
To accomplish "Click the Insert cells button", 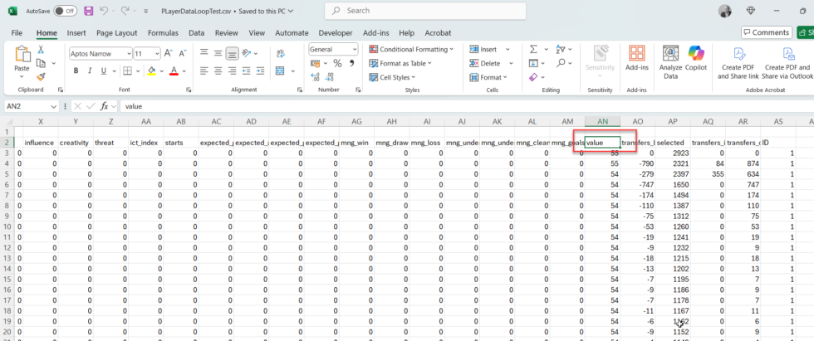I will click(x=483, y=49).
